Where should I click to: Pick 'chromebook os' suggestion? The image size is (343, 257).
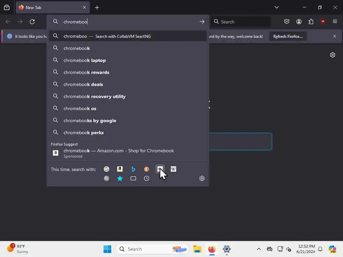click(128, 108)
